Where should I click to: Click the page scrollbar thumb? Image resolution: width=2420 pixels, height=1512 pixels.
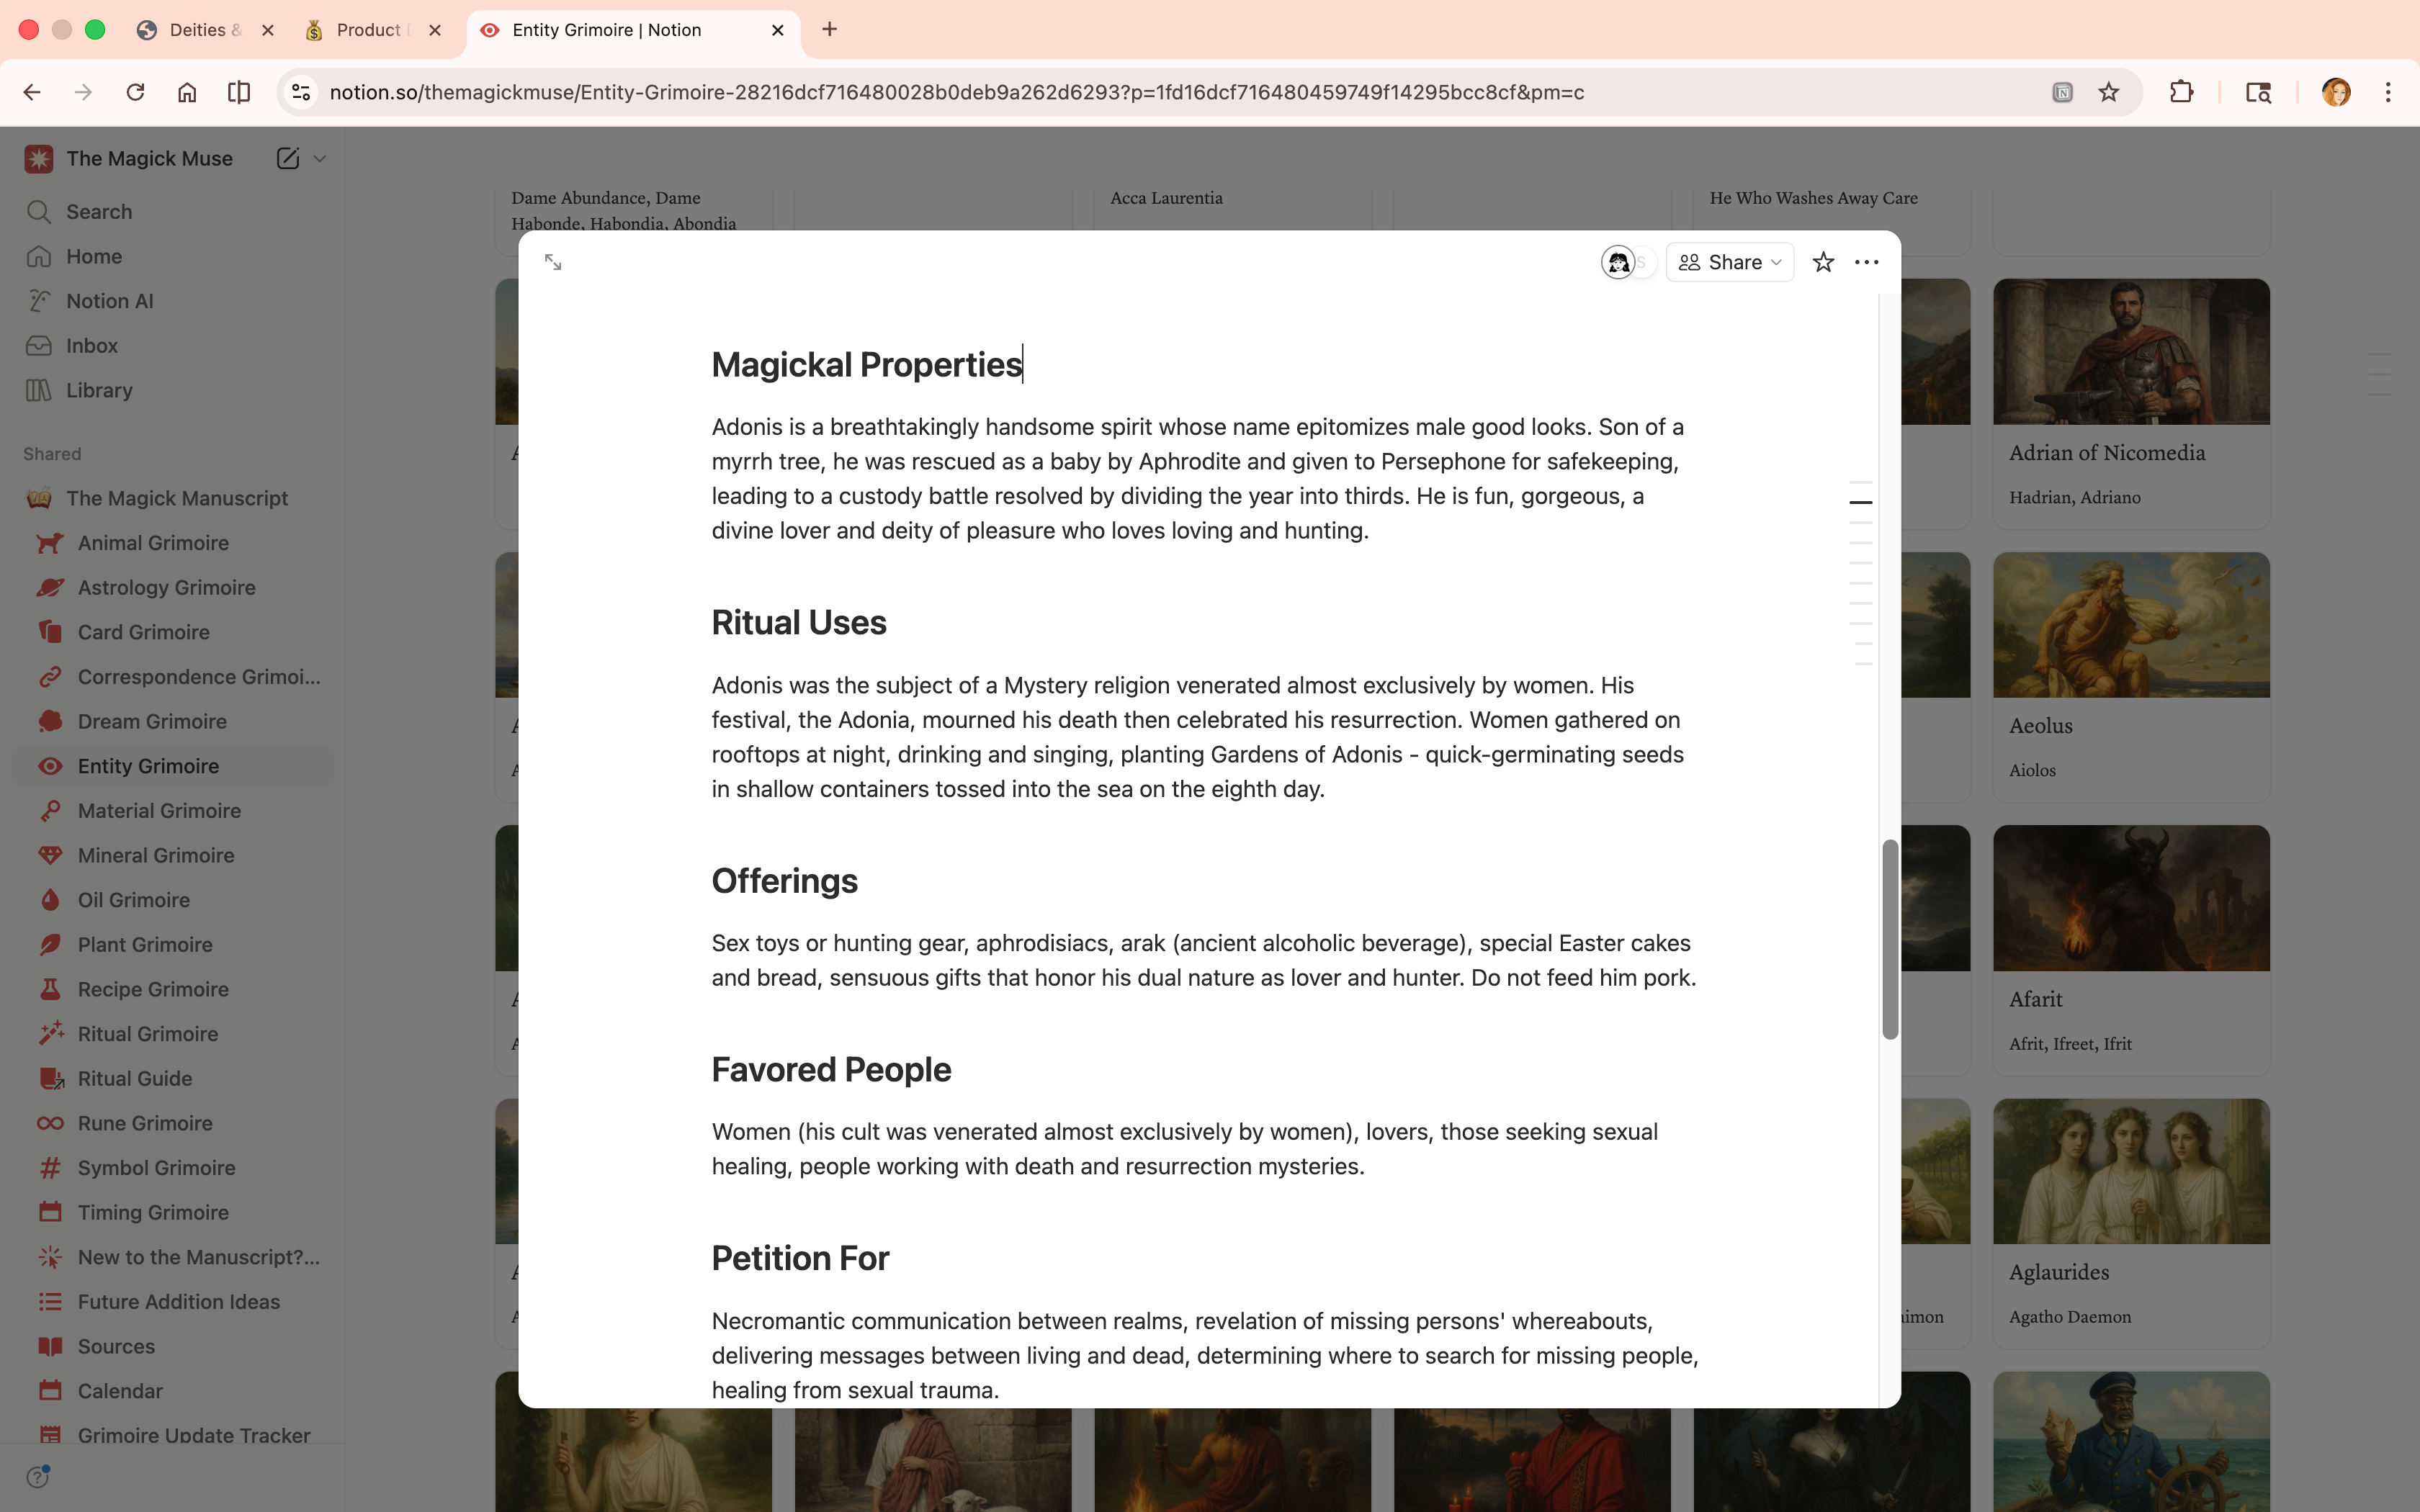pos(1890,939)
